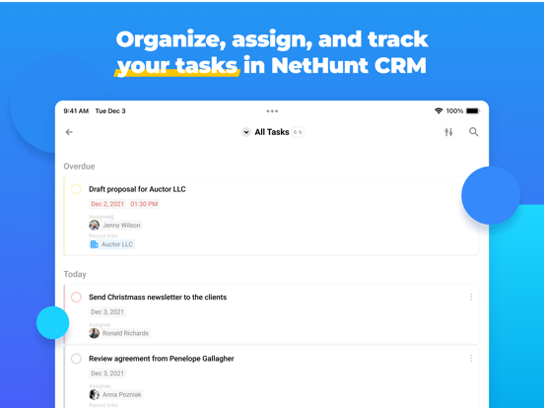Click the All Tasks title

[272, 132]
